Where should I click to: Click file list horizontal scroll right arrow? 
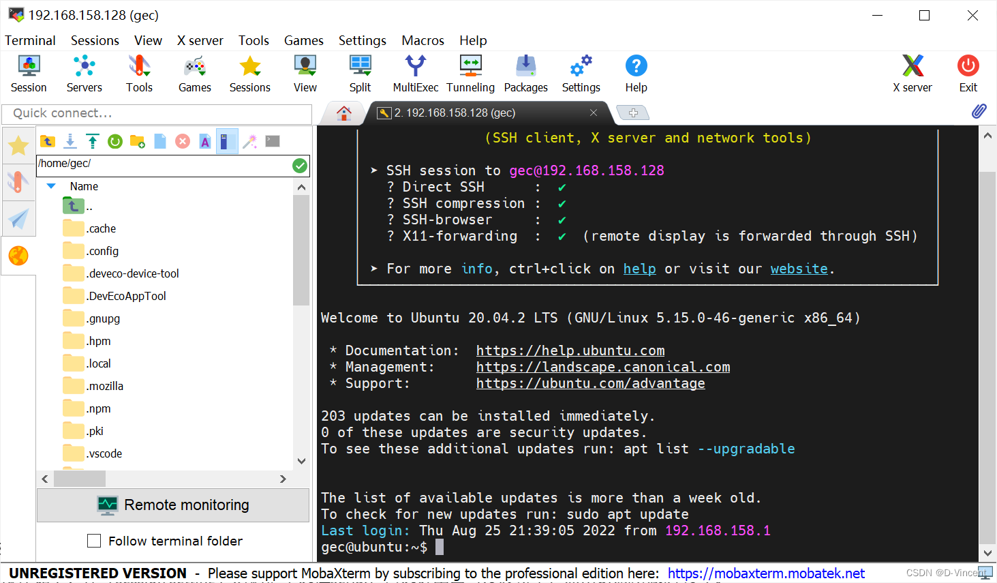(283, 479)
